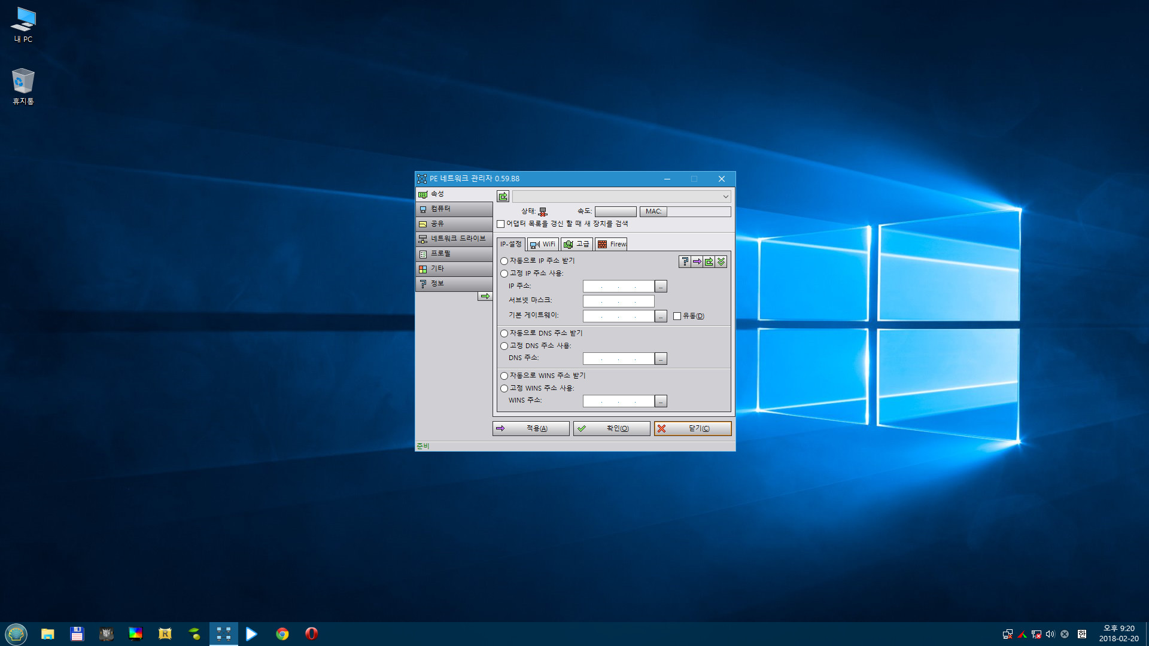Launch Google Chrome from the taskbar
Screen dimensions: 1149x646
pyautogui.click(x=282, y=634)
